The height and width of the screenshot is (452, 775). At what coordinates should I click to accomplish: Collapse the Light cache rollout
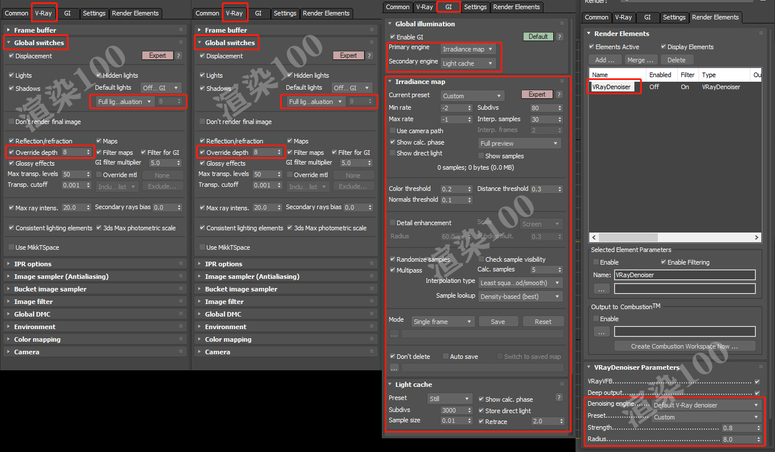tap(413, 385)
